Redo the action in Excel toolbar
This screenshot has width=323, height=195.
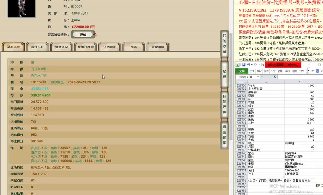click(256, 65)
